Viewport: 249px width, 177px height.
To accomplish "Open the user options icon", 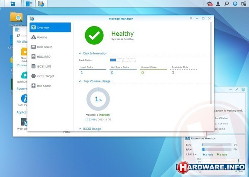I will [x=218, y=4].
